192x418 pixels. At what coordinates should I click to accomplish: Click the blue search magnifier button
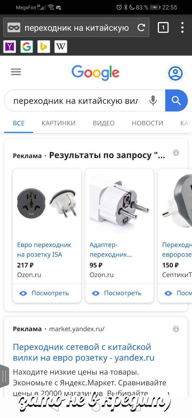[176, 101]
